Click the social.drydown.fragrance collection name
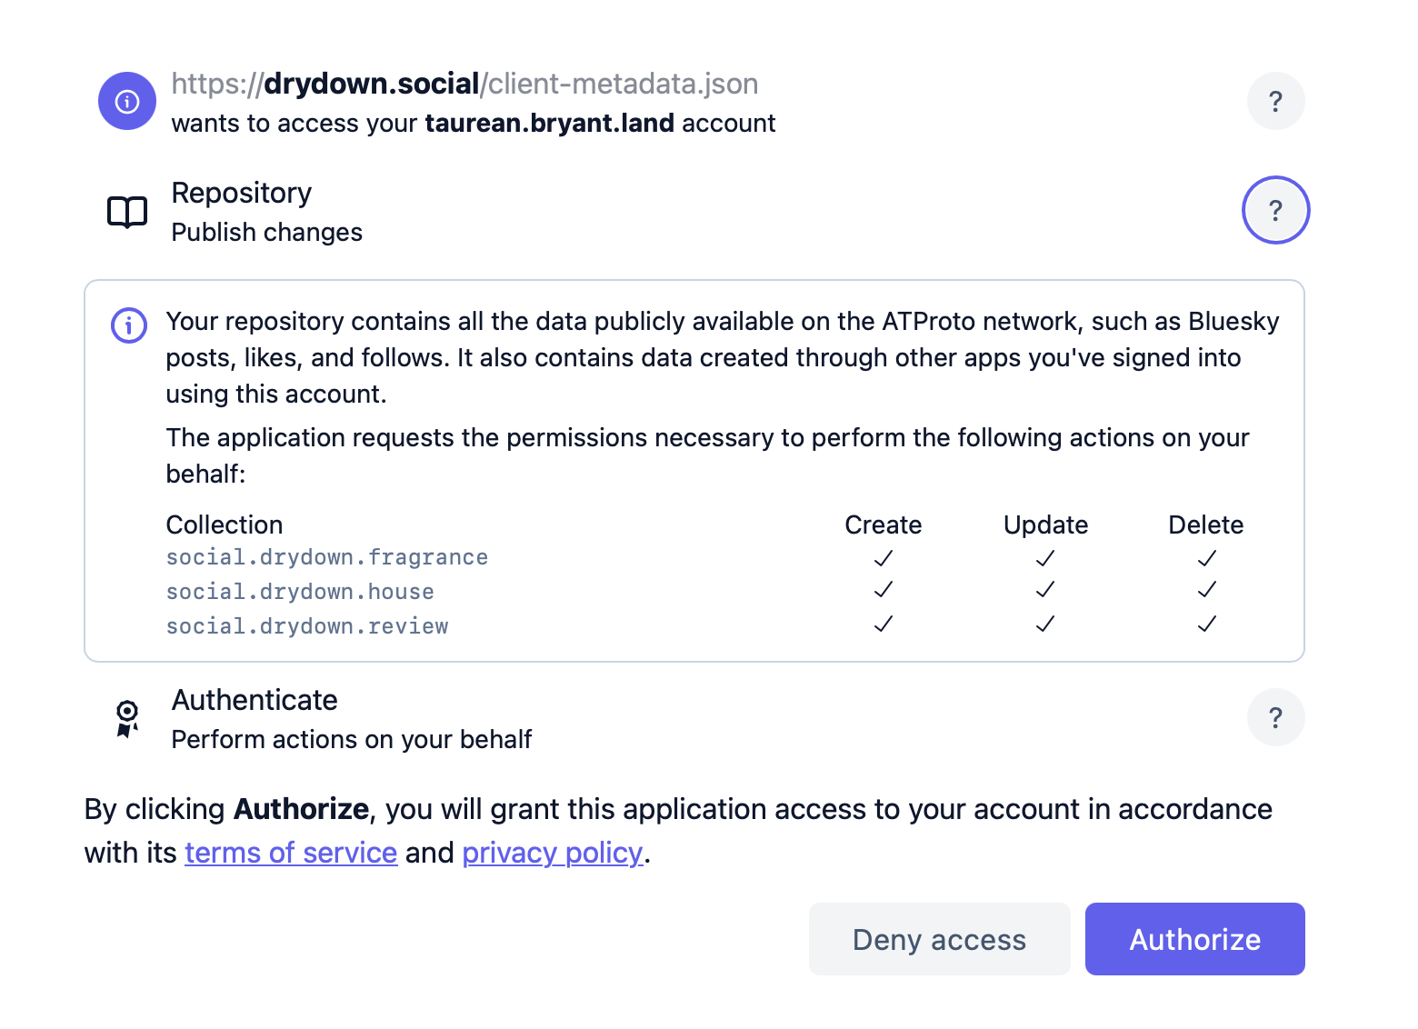 (x=326, y=557)
